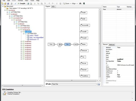Paste using the toolbar clipboard icon
136x101 pixels.
pyautogui.click(x=42, y=4)
